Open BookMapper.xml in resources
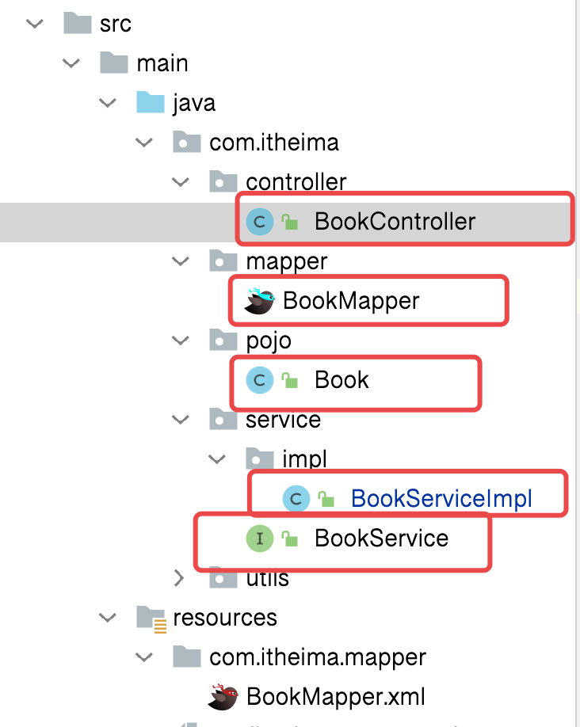 point(336,697)
